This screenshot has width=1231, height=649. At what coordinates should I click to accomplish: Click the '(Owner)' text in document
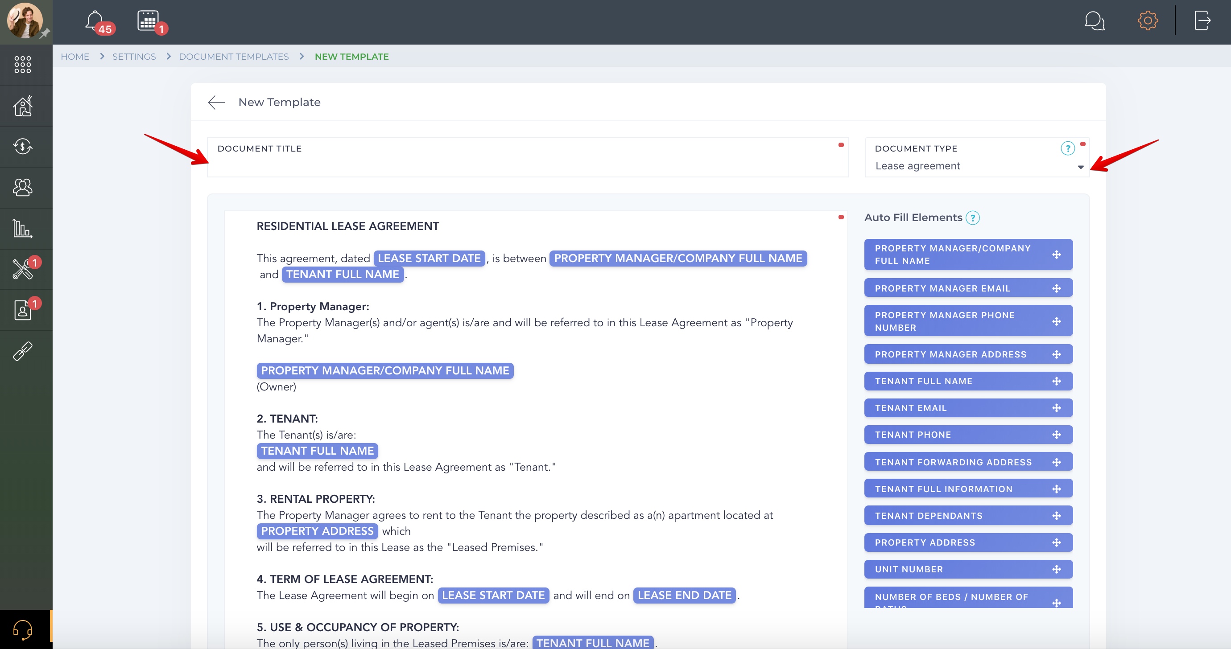coord(276,386)
